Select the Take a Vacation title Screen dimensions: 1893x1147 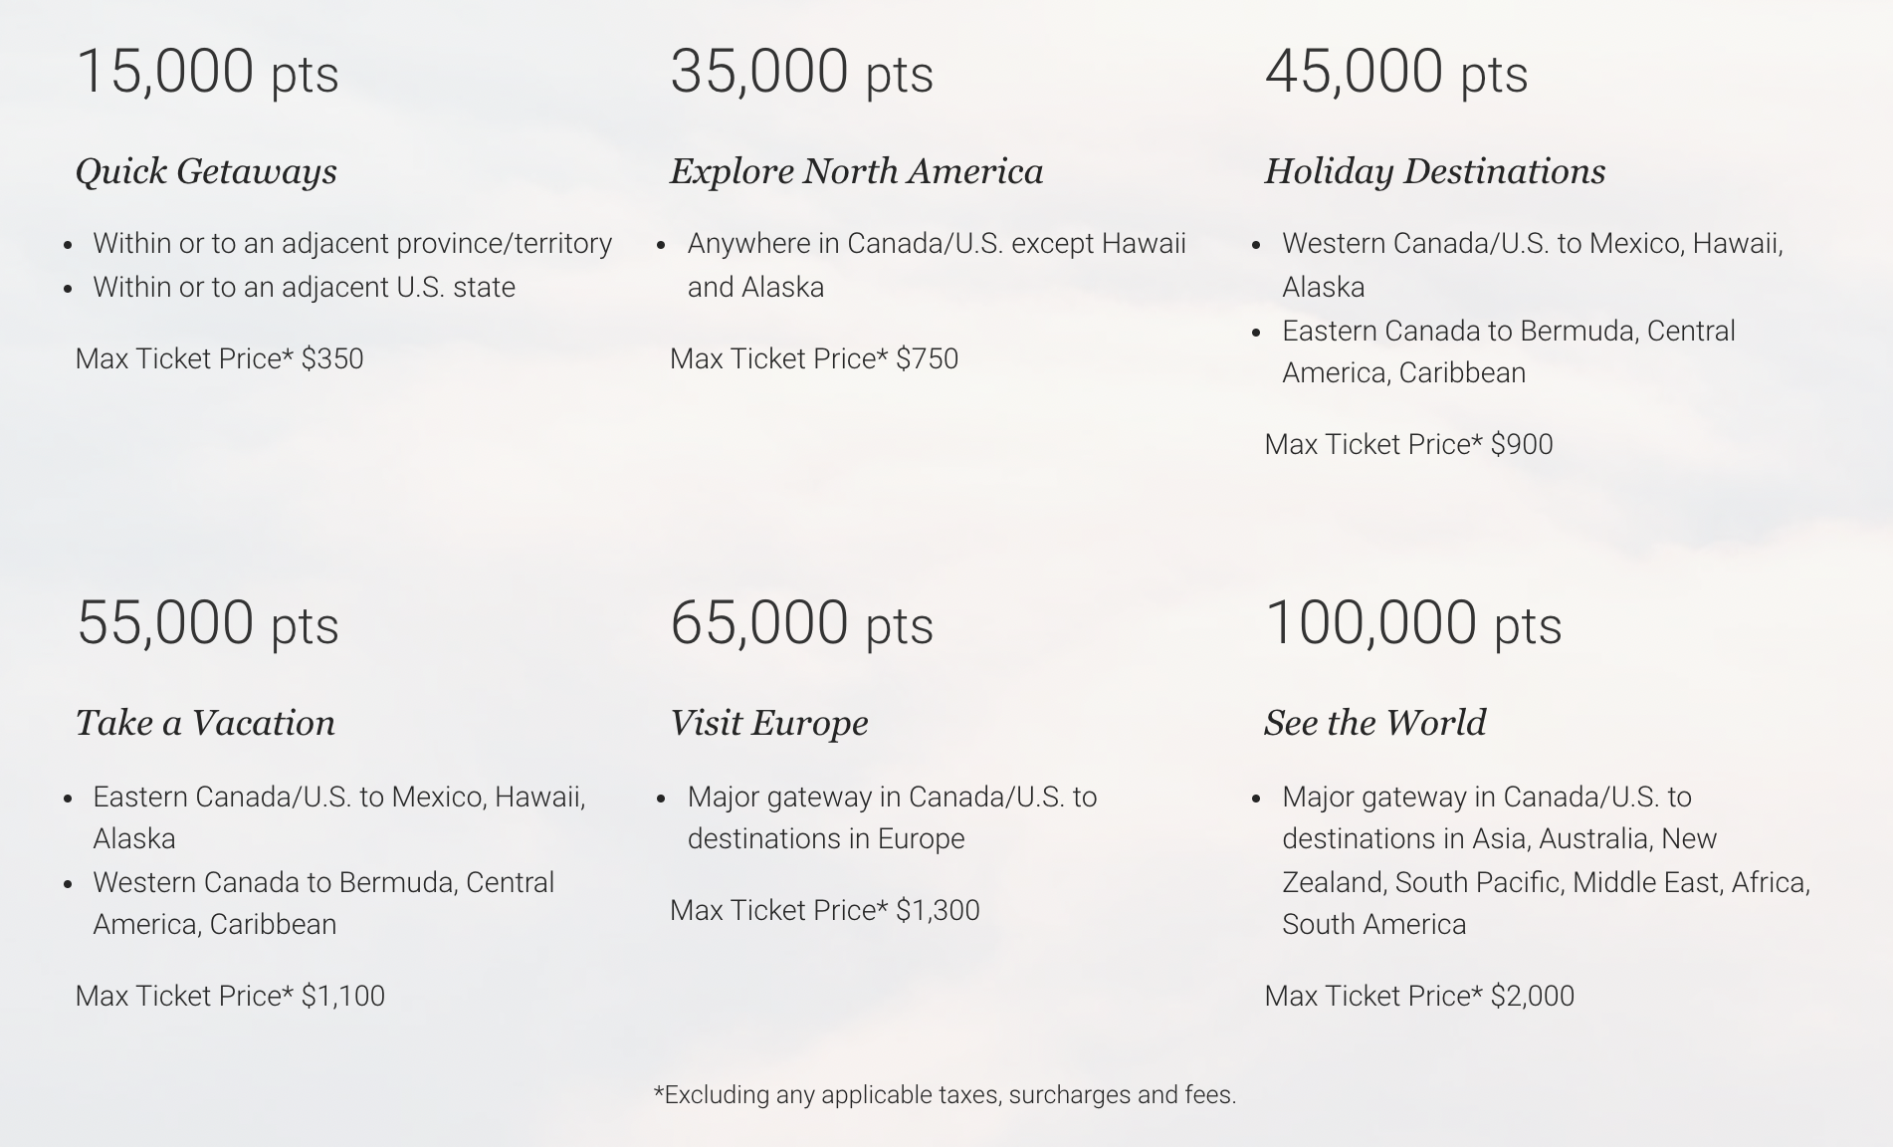[205, 723]
